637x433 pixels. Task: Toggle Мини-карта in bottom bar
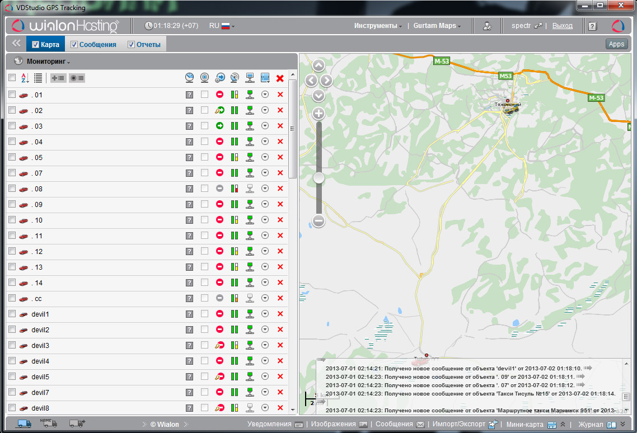click(531, 425)
